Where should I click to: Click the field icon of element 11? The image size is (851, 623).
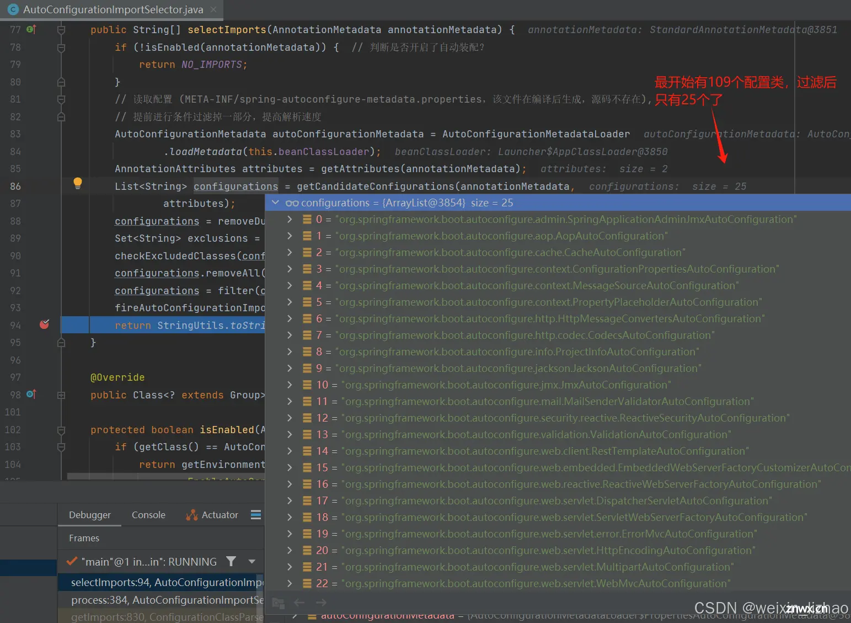tap(307, 401)
